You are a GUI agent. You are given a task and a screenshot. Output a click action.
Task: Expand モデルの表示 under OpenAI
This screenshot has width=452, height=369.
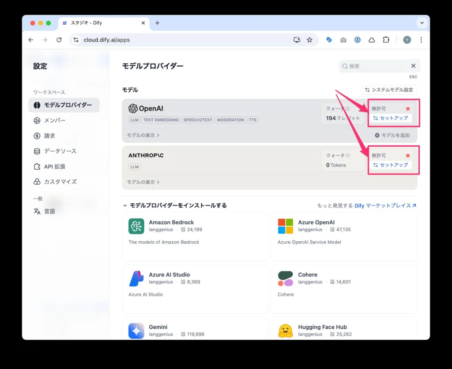pyautogui.click(x=139, y=135)
